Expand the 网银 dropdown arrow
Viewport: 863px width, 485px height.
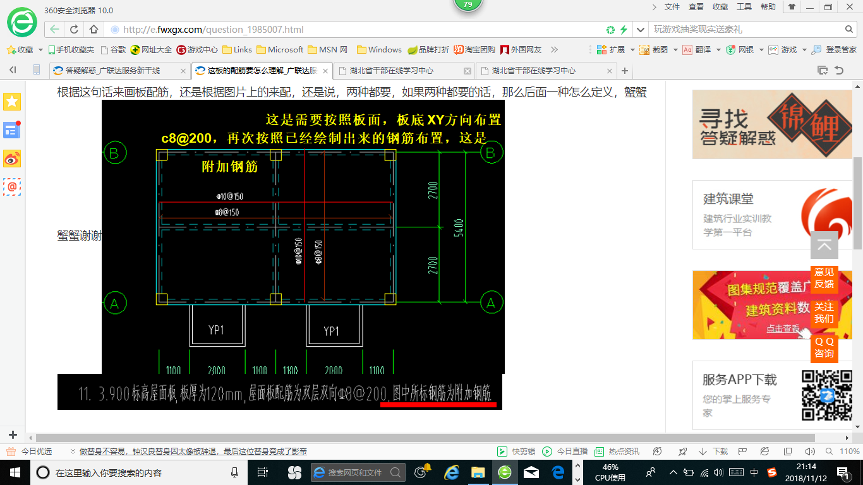(x=761, y=49)
